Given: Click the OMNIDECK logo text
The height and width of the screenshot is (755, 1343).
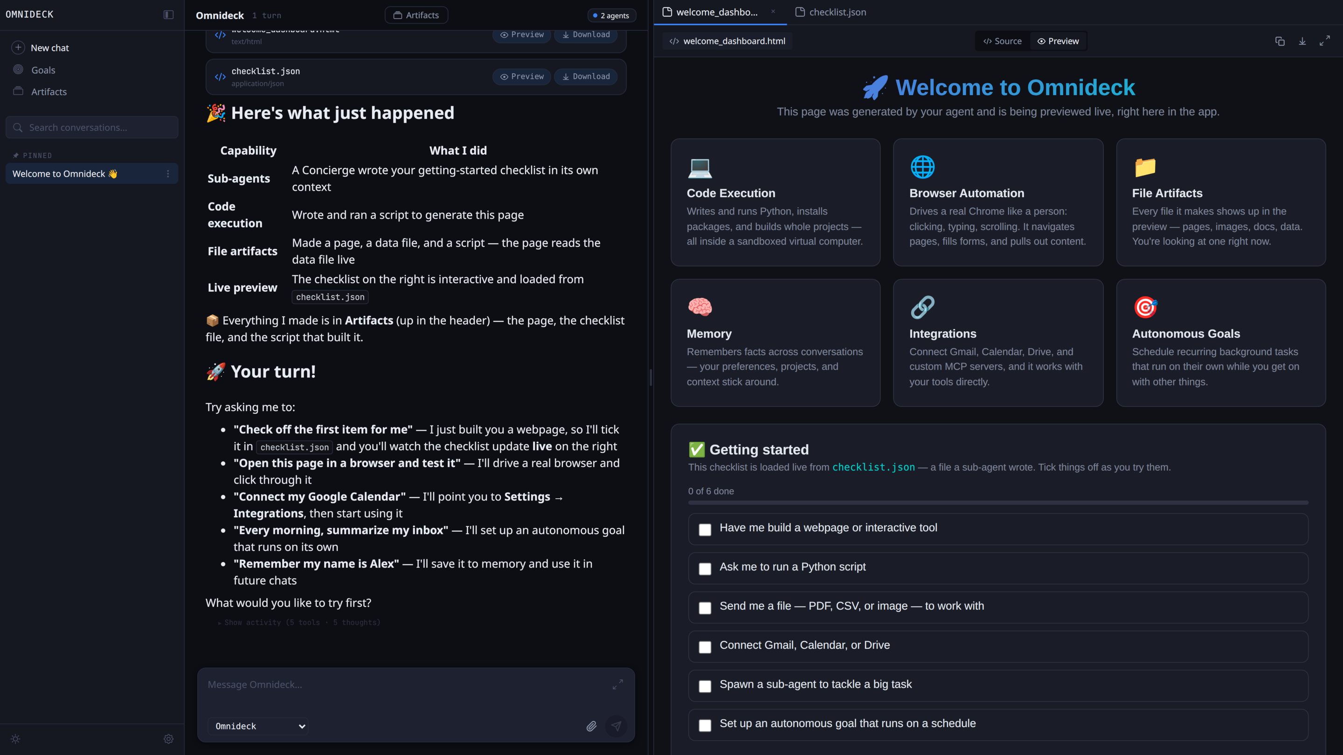Looking at the screenshot, I should click(30, 14).
